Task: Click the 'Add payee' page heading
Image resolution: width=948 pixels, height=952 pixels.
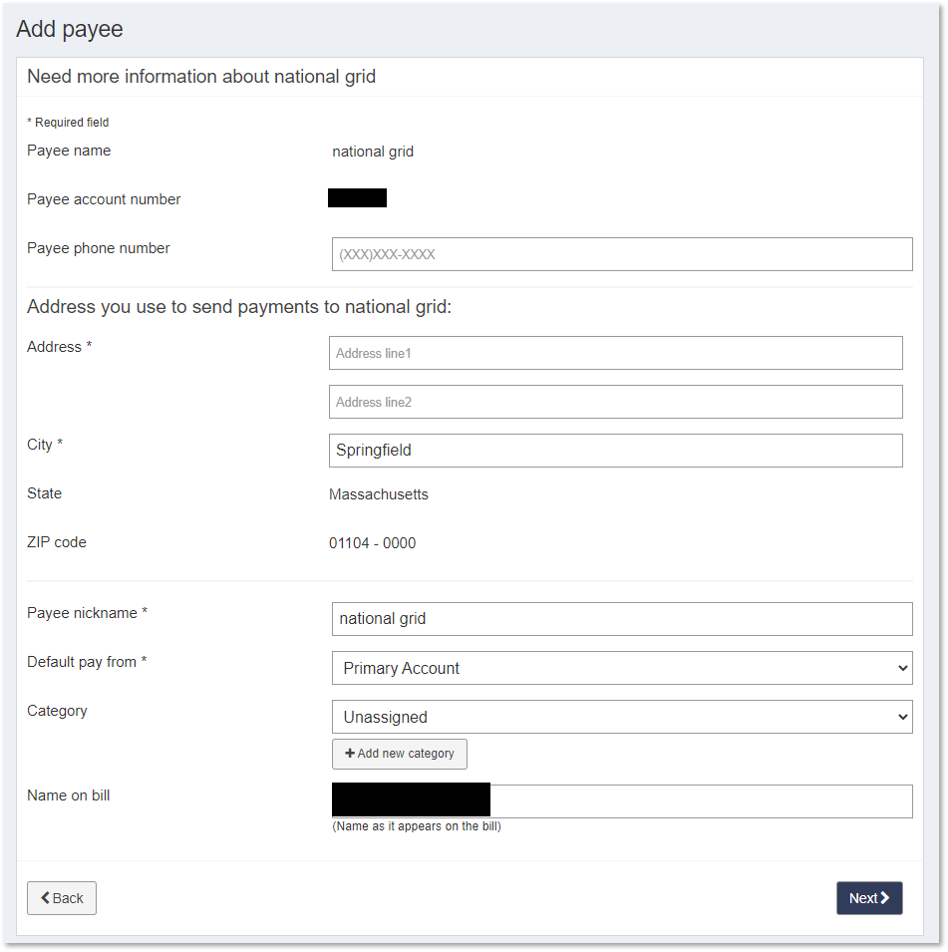Action: (x=70, y=29)
